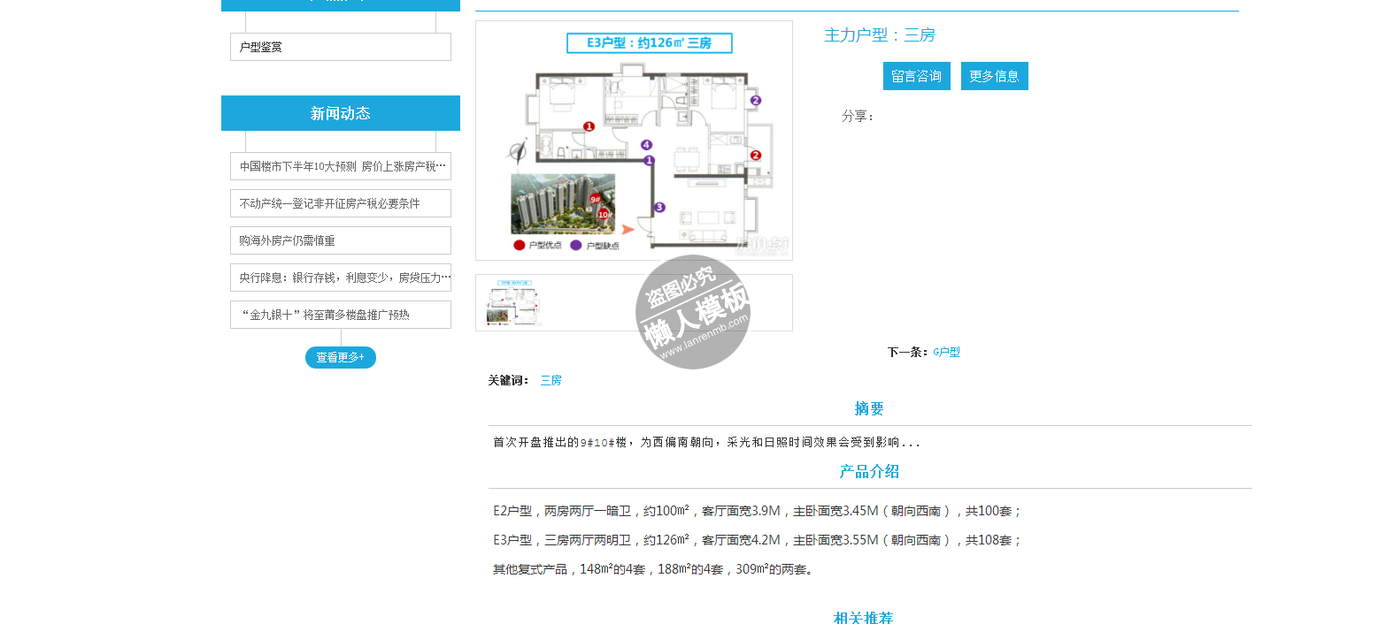Open the 央行降息 news article
The width and height of the screenshot is (1386, 624).
[340, 278]
